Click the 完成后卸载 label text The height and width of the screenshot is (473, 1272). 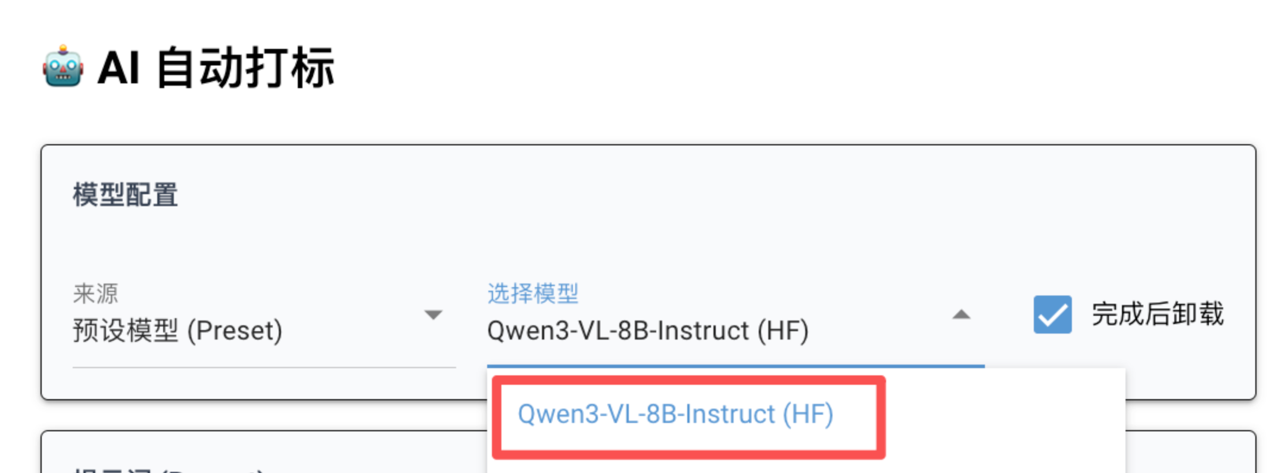click(1157, 314)
